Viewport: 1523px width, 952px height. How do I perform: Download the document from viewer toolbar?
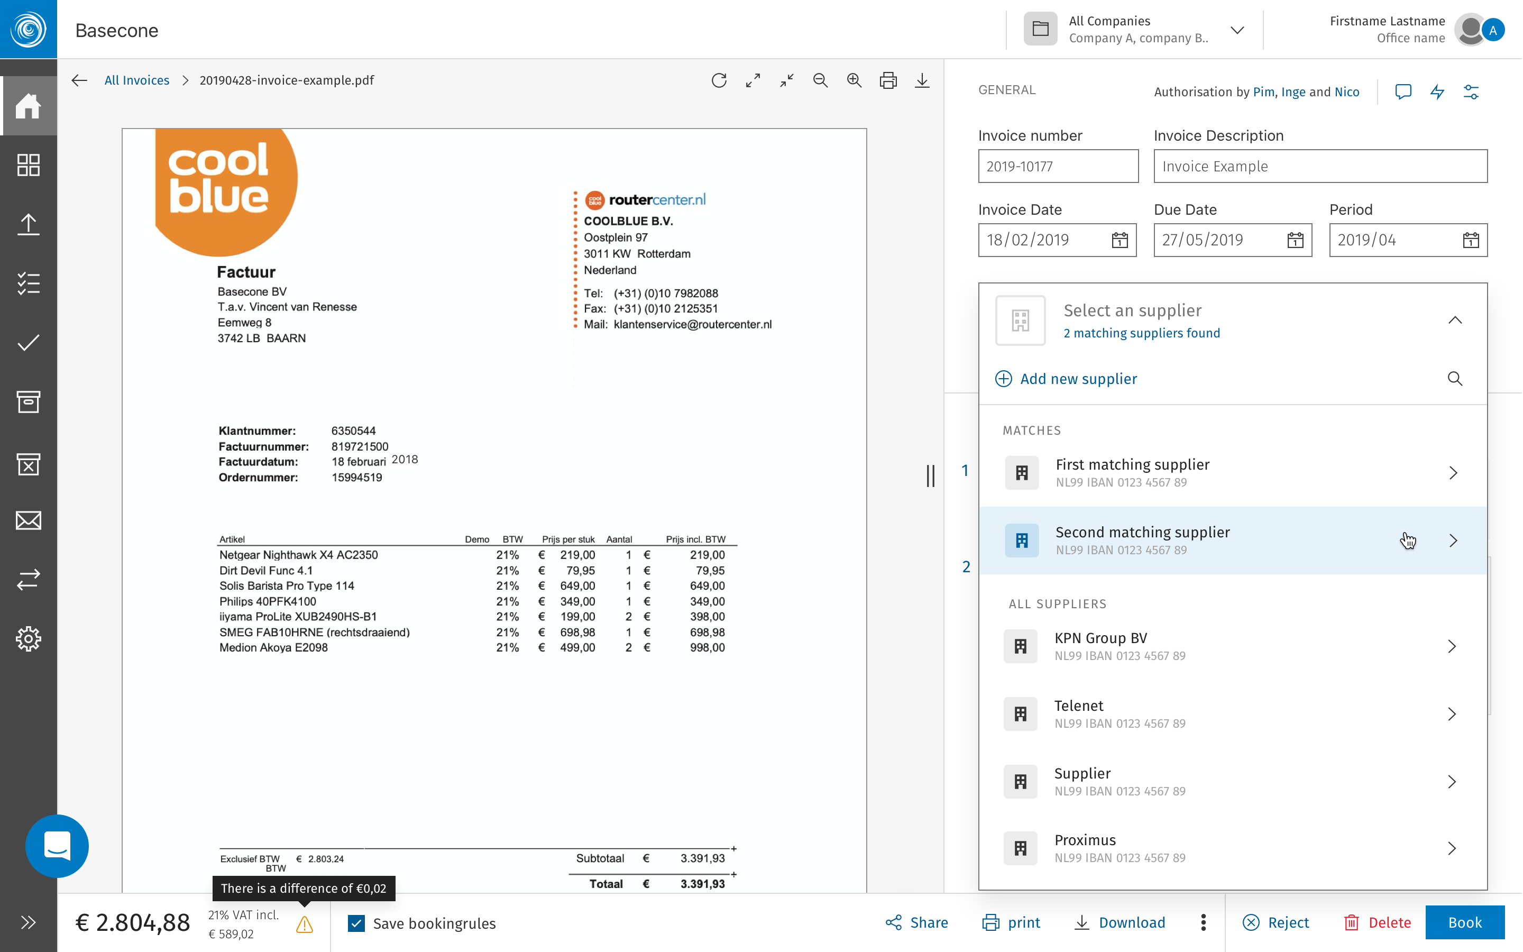coord(922,80)
